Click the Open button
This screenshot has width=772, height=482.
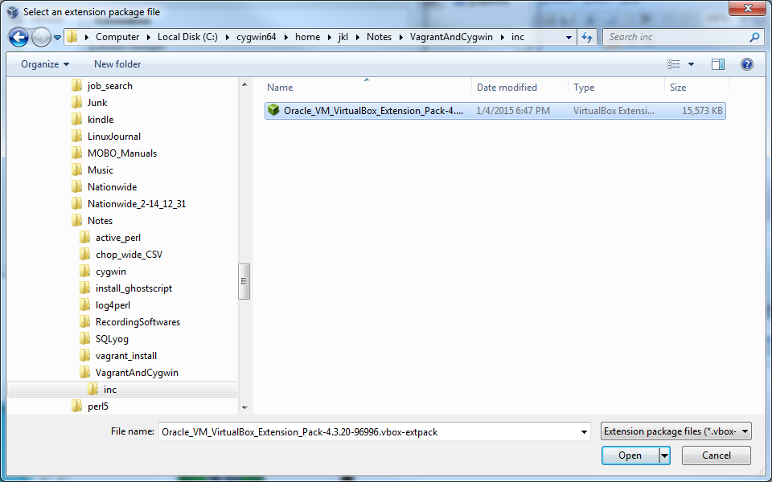tap(630, 455)
